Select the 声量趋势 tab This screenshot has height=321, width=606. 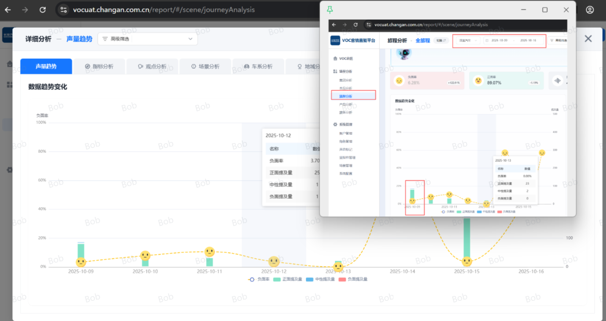pos(46,66)
